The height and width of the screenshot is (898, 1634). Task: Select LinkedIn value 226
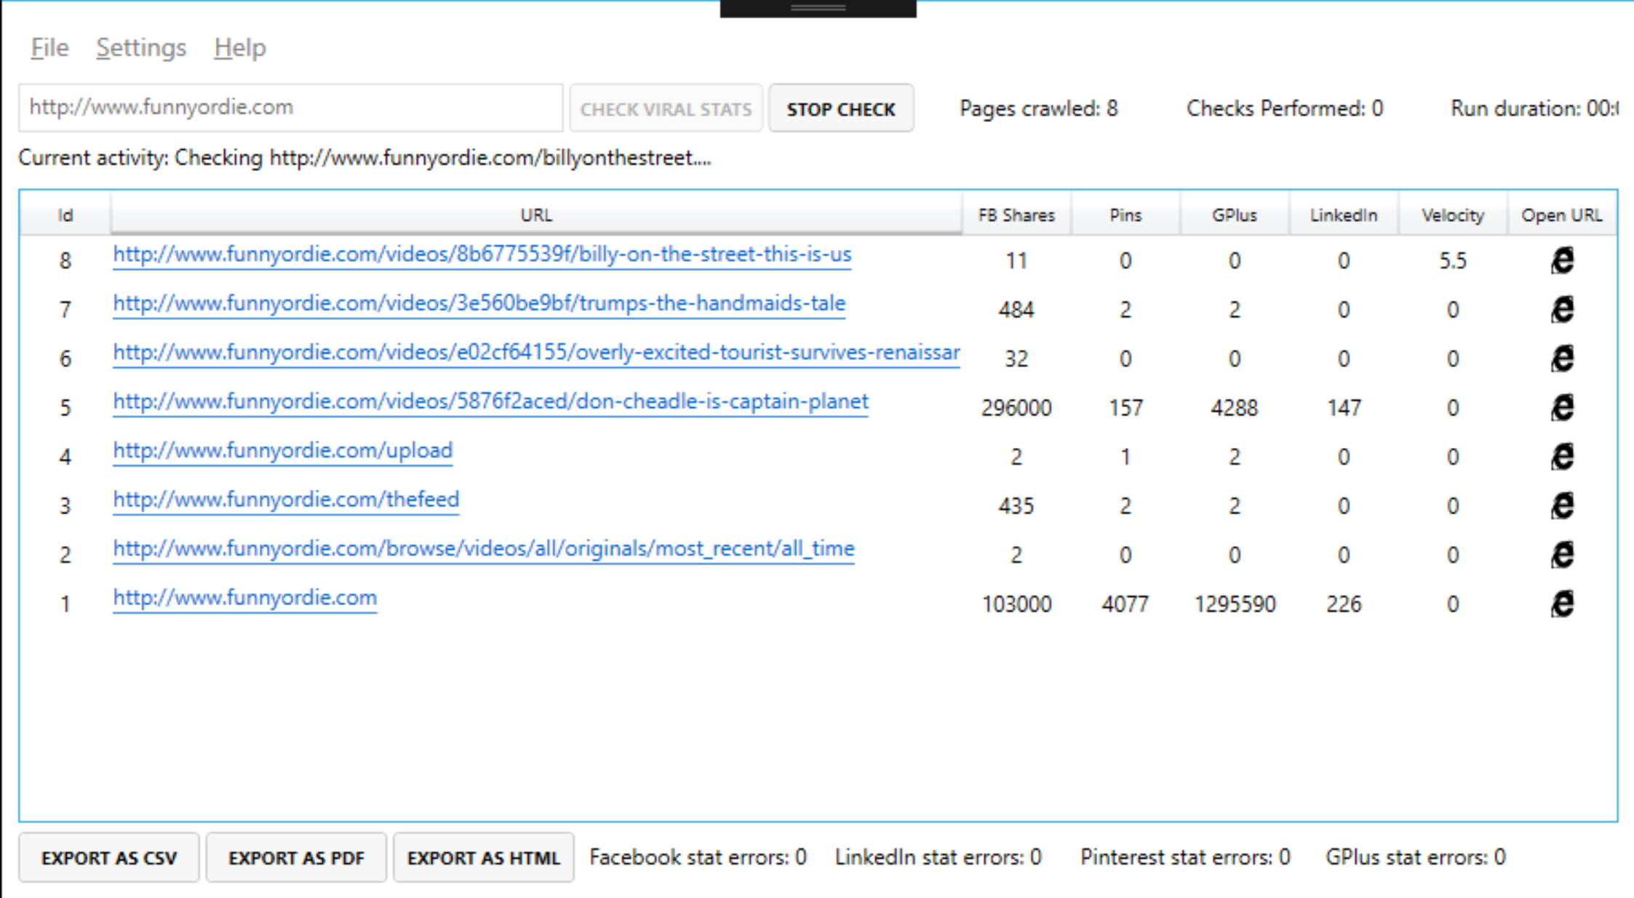coord(1344,604)
